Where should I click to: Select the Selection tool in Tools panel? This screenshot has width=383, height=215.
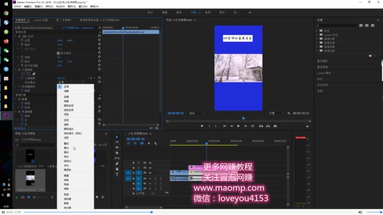coord(117,137)
